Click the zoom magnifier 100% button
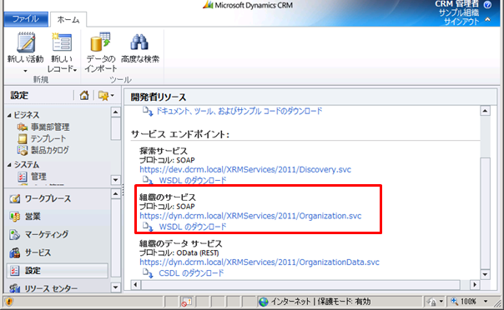The height and width of the screenshot is (310, 504). (x=463, y=302)
